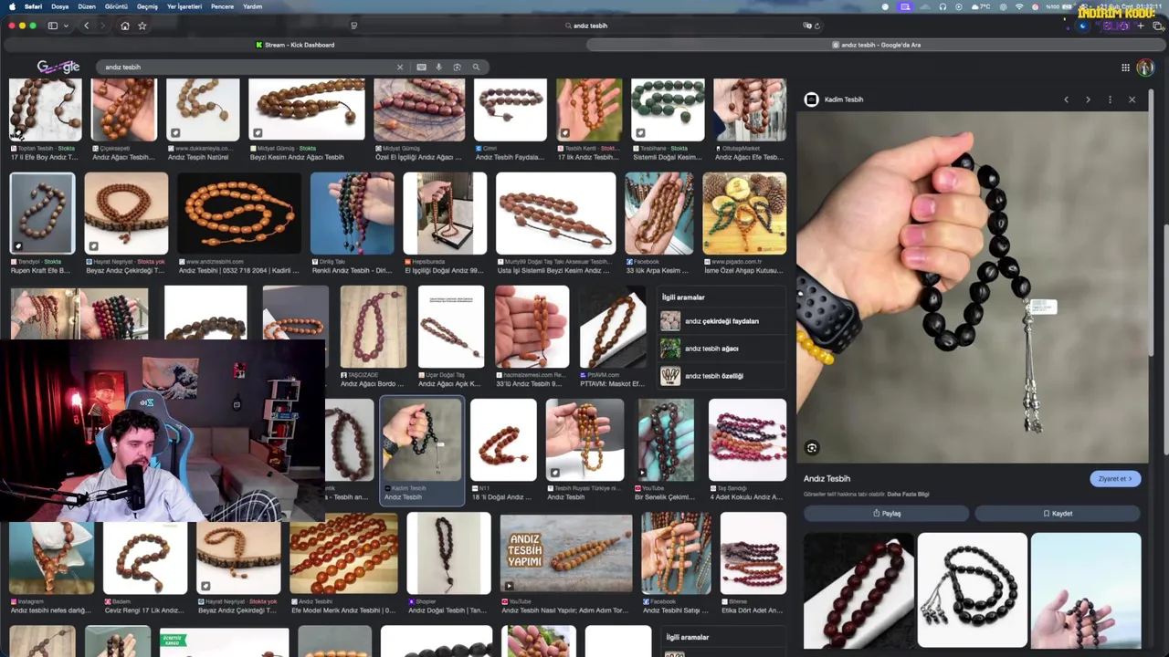Screen dimensions: 1169x657
Task: Go to Google home via logo
Action: click(58, 67)
